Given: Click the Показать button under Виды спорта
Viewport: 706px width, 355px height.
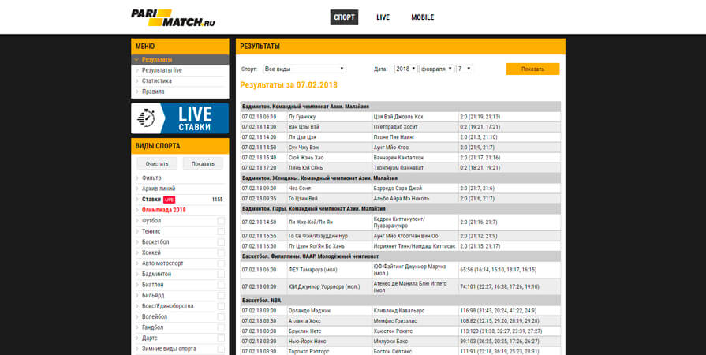Looking at the screenshot, I should 203,163.
